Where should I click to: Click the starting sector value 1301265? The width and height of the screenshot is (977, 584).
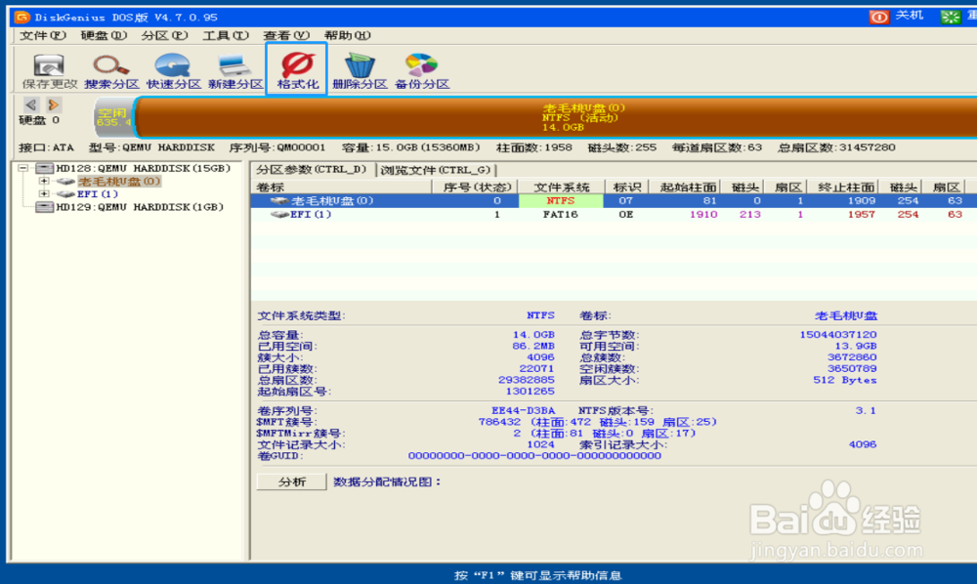click(530, 392)
